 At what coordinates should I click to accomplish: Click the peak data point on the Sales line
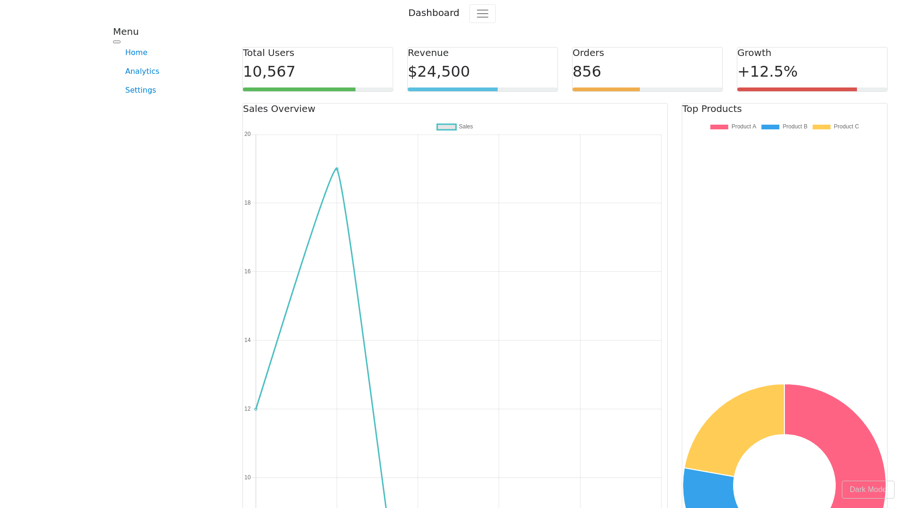[x=337, y=169]
